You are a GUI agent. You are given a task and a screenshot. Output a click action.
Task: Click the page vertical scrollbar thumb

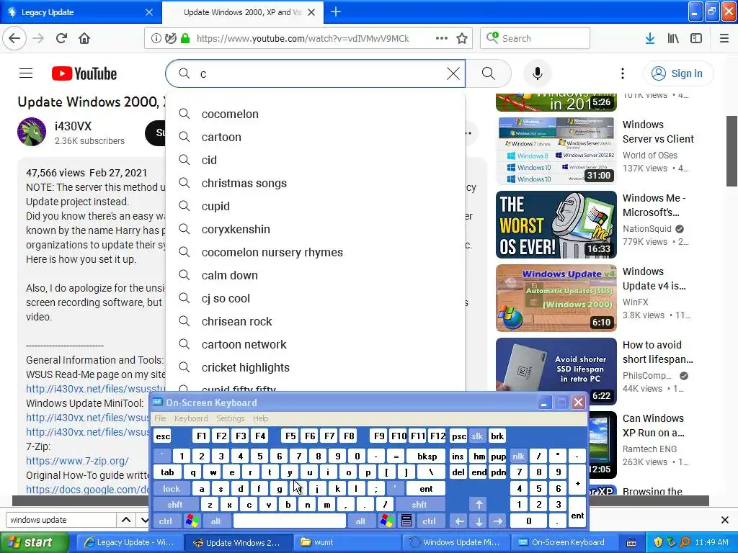click(x=732, y=151)
